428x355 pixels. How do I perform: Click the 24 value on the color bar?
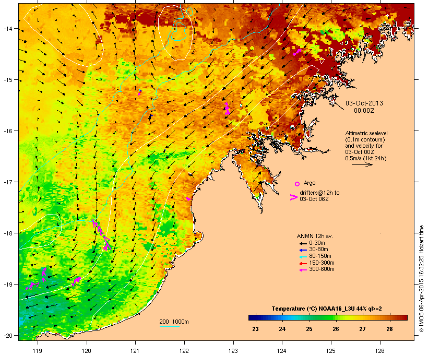(282, 329)
